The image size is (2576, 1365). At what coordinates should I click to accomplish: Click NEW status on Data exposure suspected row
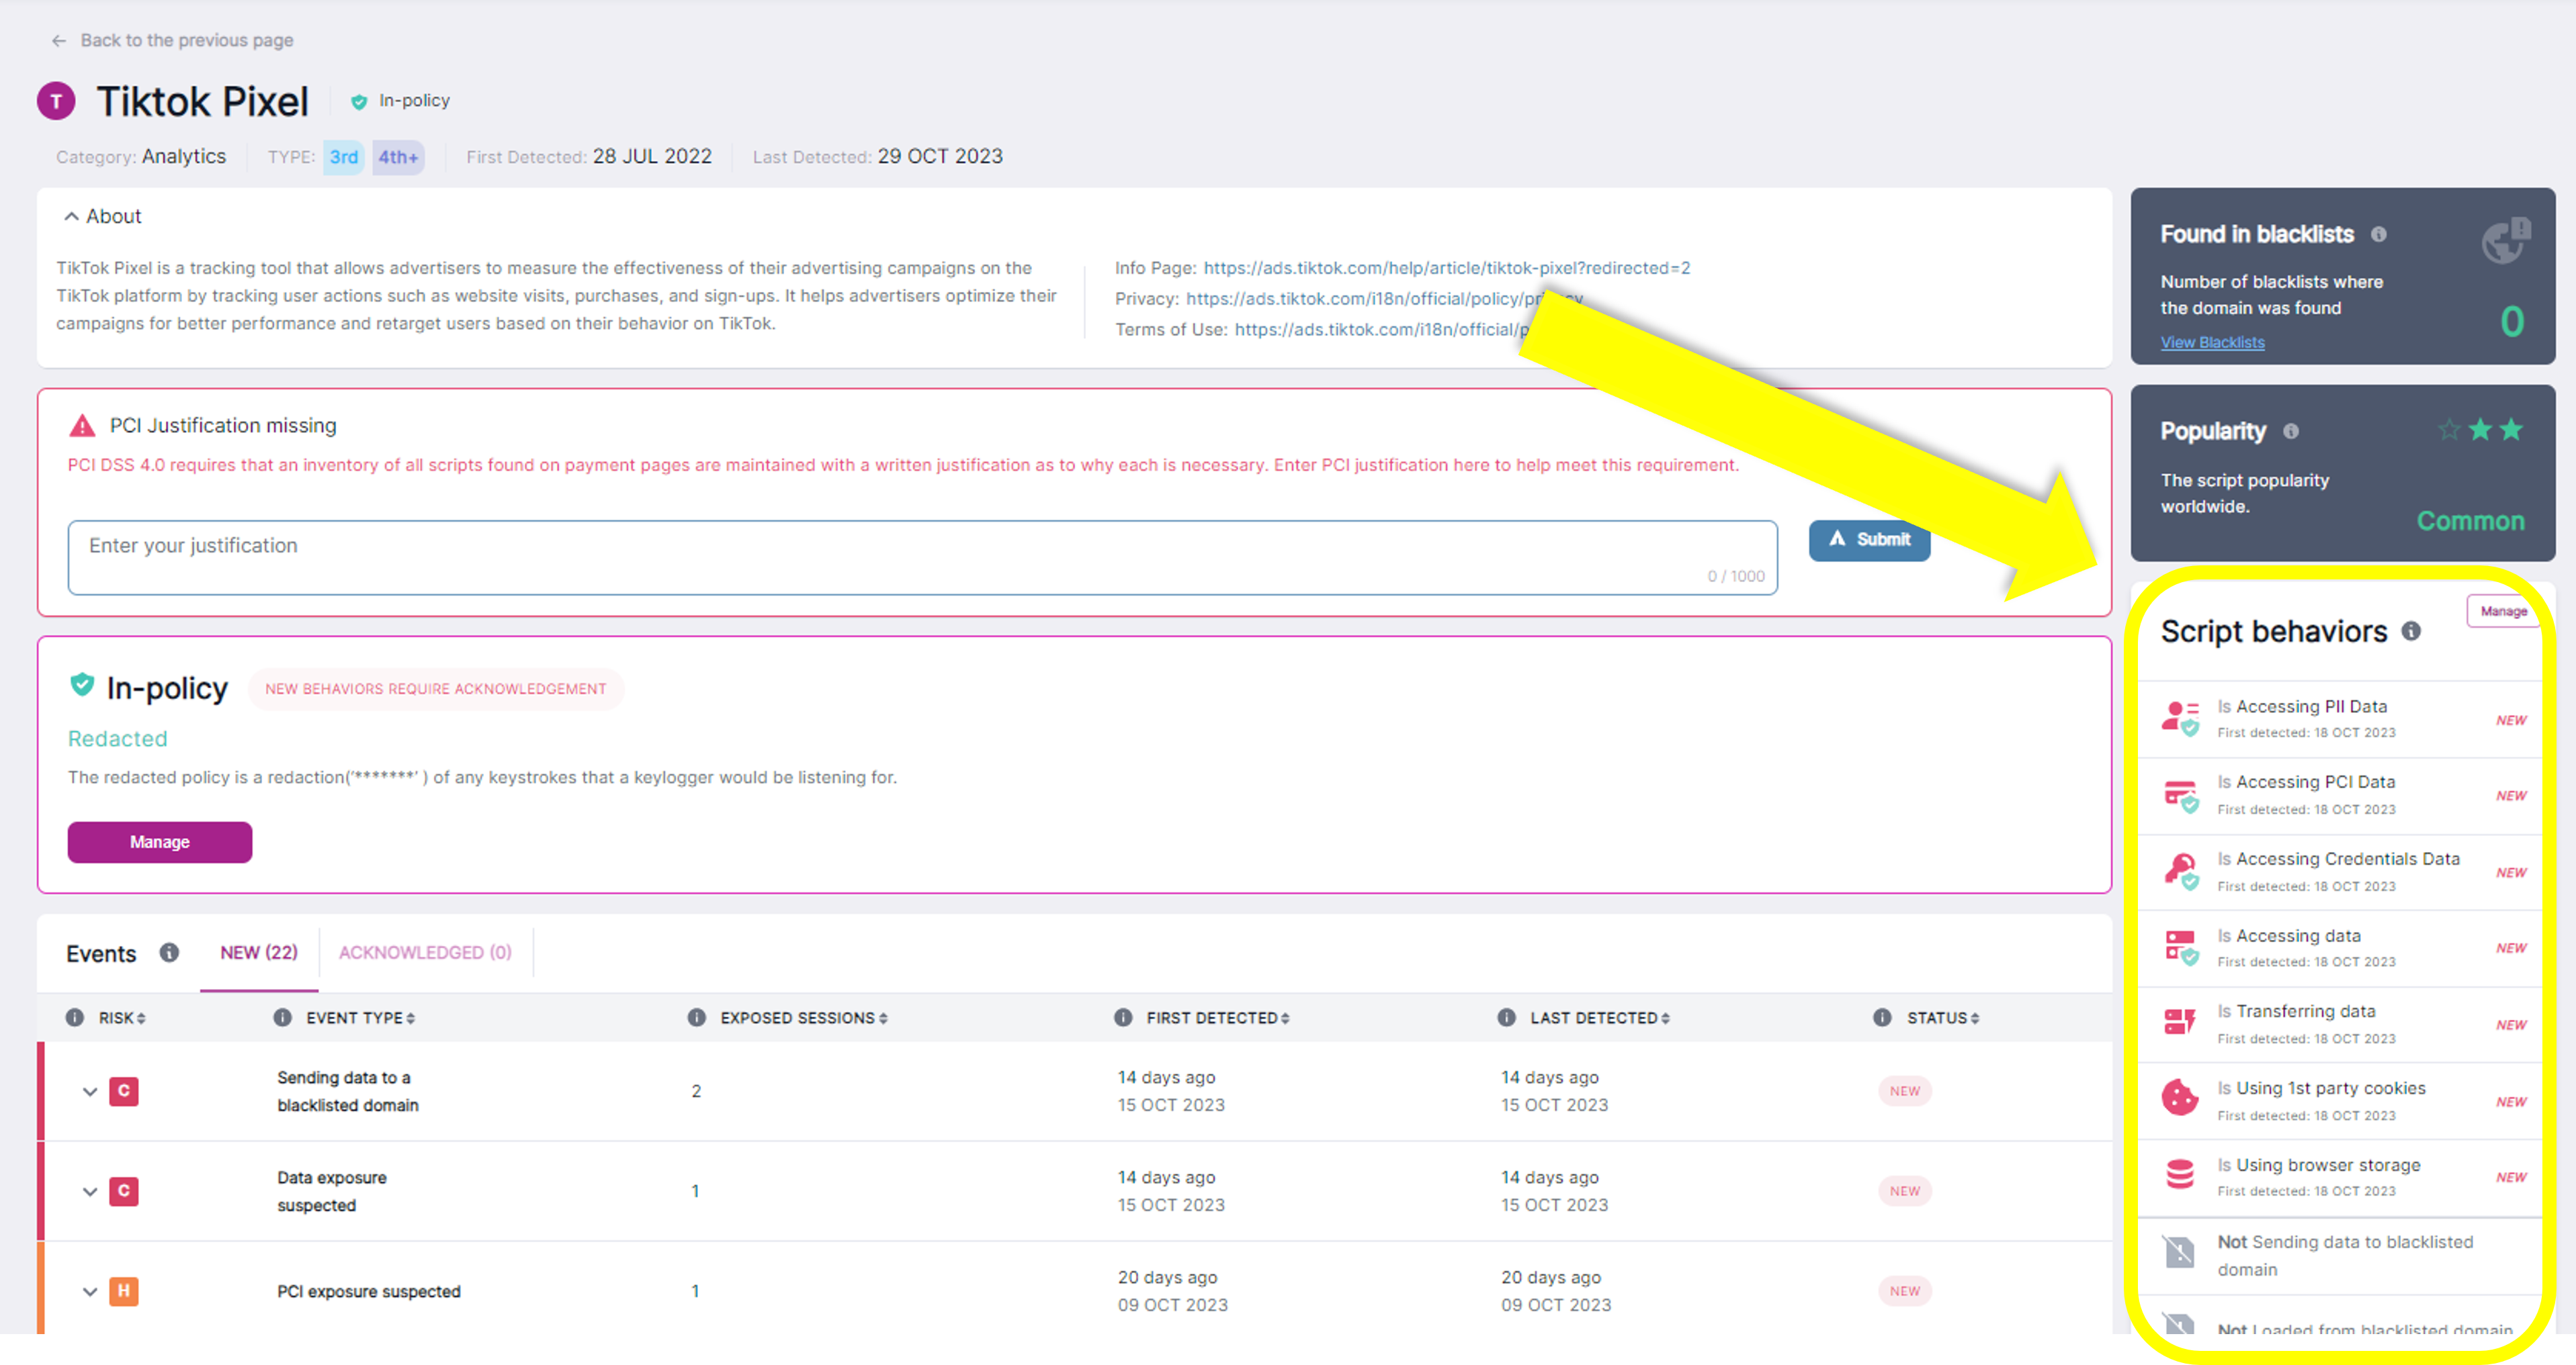(x=1904, y=1191)
